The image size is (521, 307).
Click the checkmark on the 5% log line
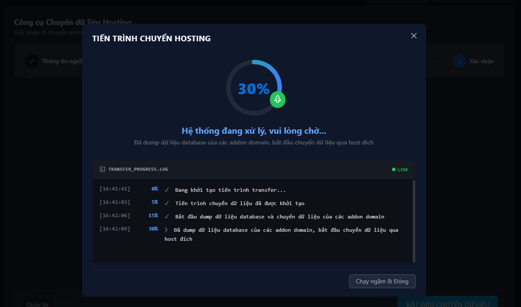(x=167, y=203)
